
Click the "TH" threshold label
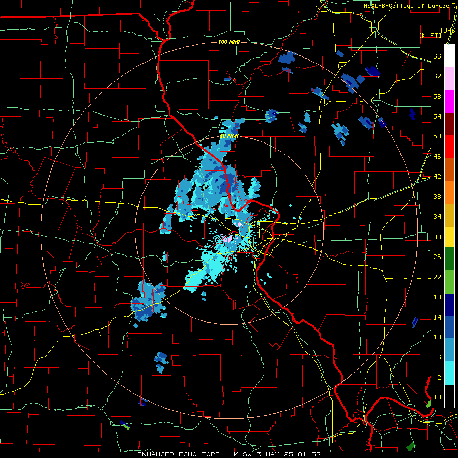click(x=437, y=397)
